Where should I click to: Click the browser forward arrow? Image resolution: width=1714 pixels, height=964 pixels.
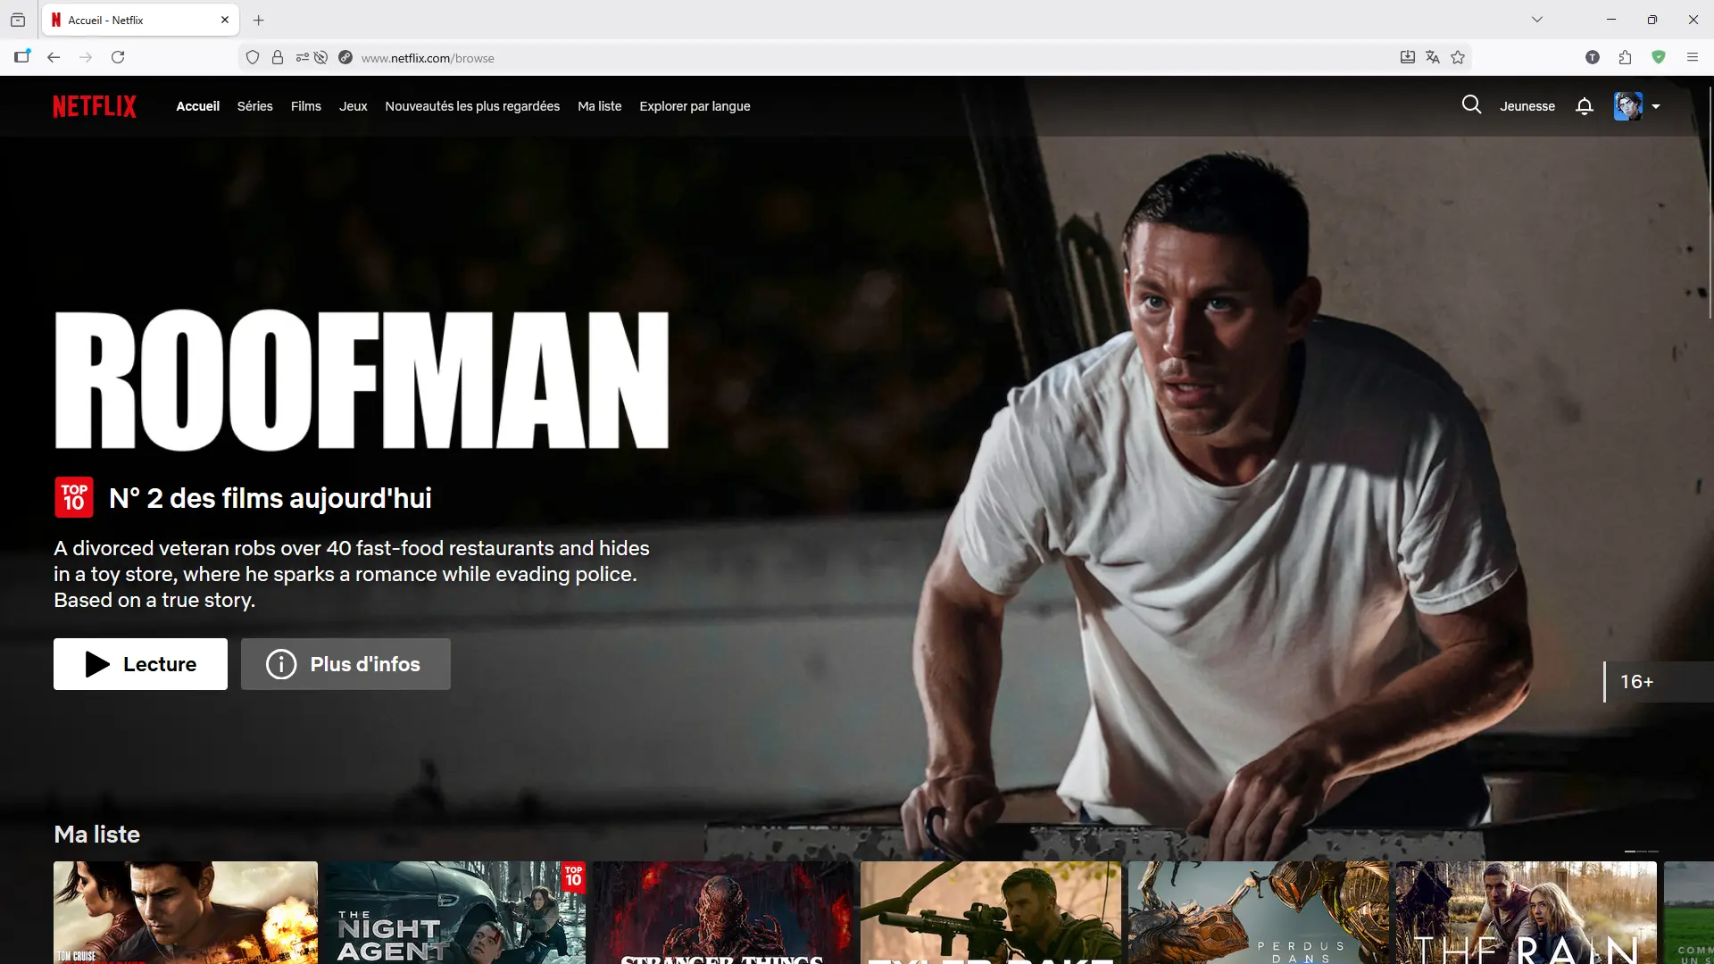point(86,57)
